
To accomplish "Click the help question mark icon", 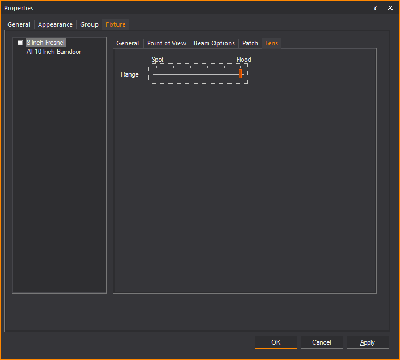I will coord(375,8).
